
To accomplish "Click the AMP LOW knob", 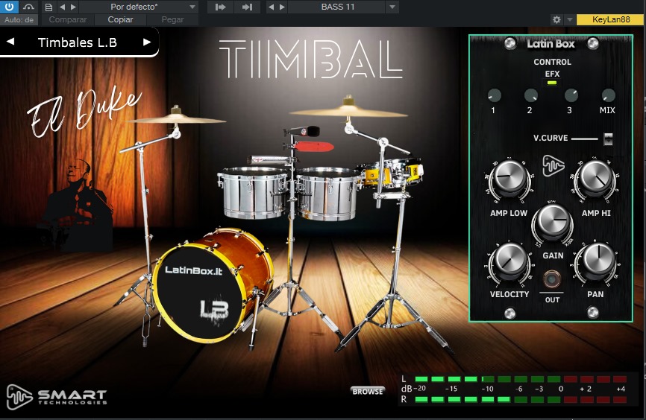I will (x=509, y=179).
